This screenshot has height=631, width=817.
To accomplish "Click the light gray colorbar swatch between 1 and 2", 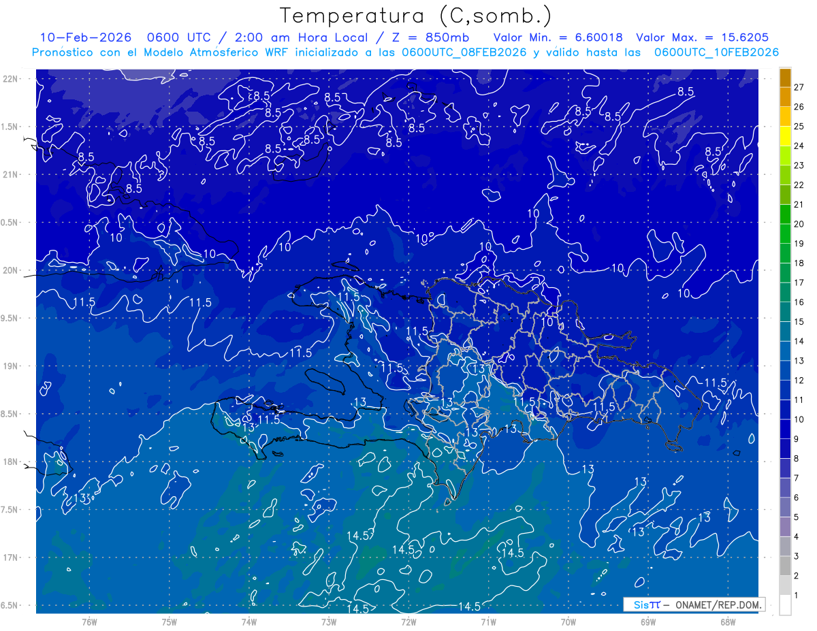I will pos(785,586).
